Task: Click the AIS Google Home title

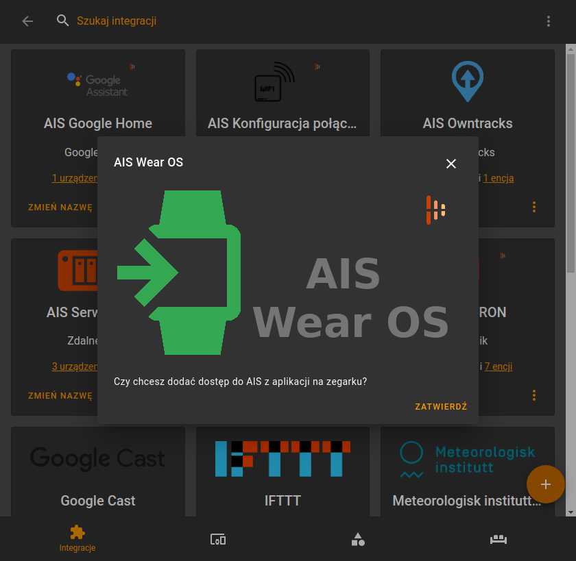Action: (x=97, y=123)
